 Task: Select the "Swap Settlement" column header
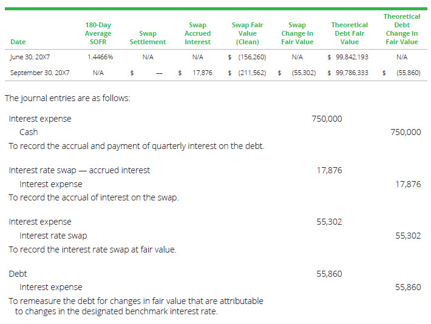[x=148, y=38]
